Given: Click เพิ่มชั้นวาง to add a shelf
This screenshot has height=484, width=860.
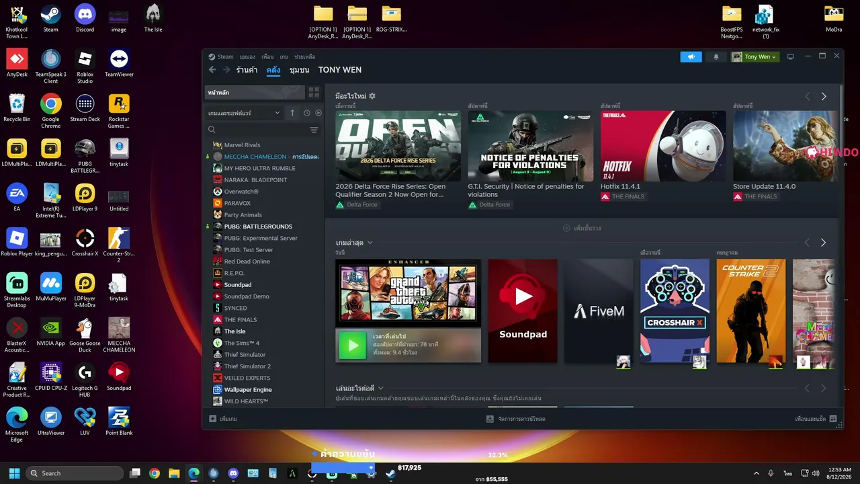Looking at the screenshot, I should (582, 229).
